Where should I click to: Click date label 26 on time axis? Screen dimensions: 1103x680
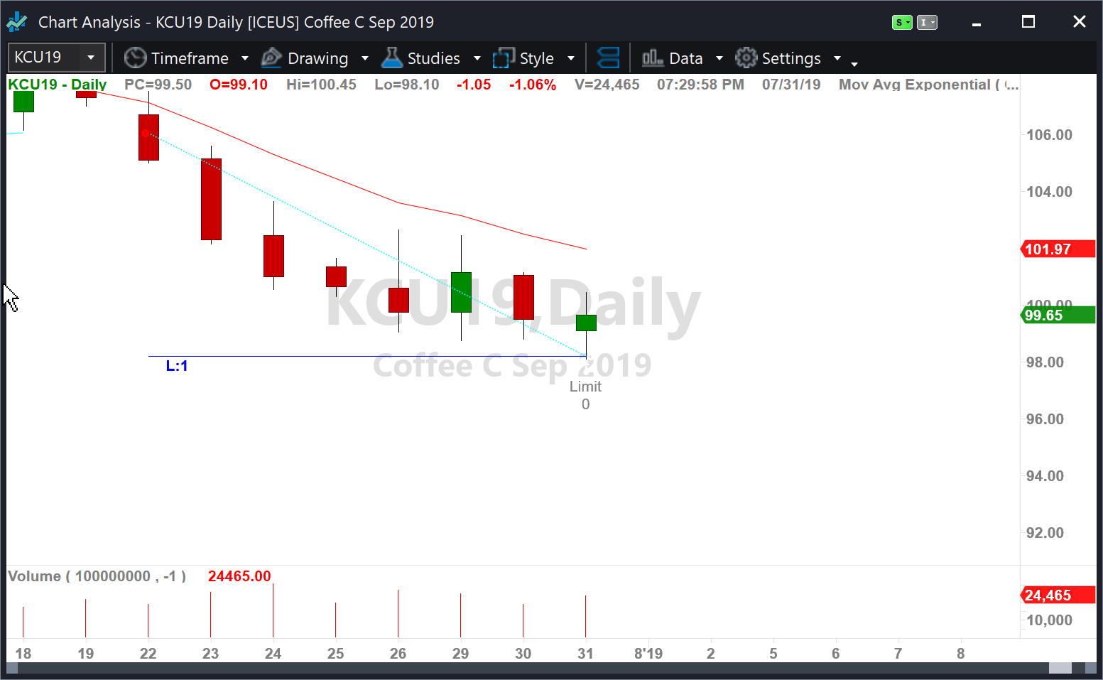point(398,654)
